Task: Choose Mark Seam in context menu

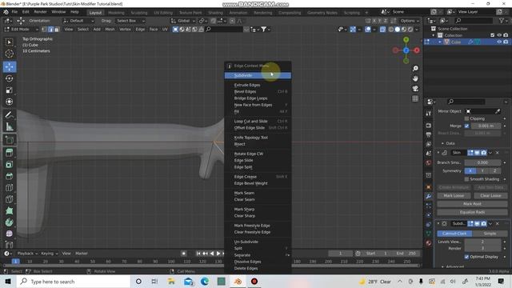Action: click(x=258, y=193)
